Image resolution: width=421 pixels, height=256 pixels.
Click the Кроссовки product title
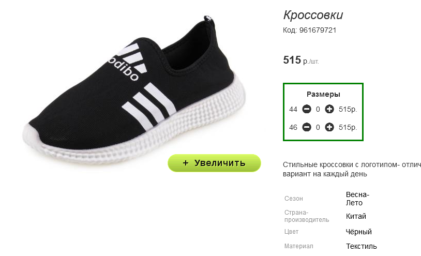click(x=313, y=15)
